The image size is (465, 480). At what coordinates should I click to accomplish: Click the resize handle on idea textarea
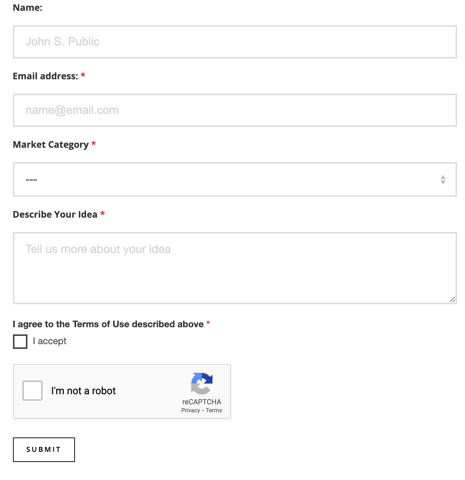tap(453, 298)
